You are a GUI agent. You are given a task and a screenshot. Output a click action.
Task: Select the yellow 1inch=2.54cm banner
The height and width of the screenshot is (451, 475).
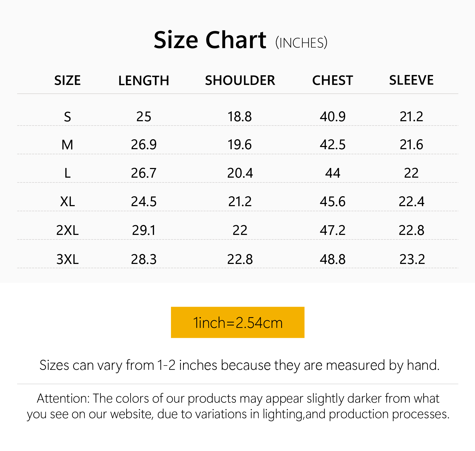click(238, 322)
